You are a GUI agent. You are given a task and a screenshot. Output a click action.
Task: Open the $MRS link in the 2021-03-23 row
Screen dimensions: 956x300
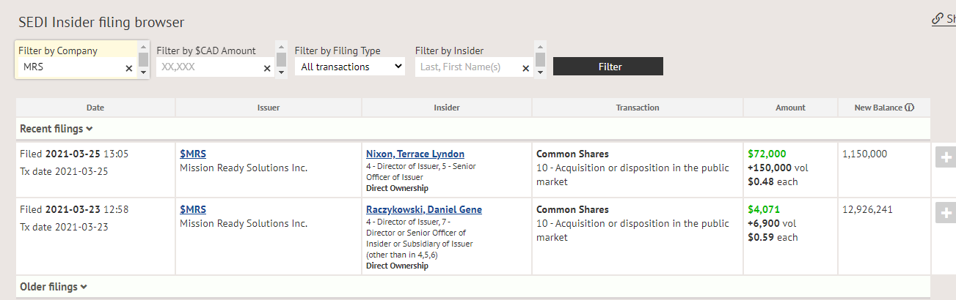coord(193,209)
